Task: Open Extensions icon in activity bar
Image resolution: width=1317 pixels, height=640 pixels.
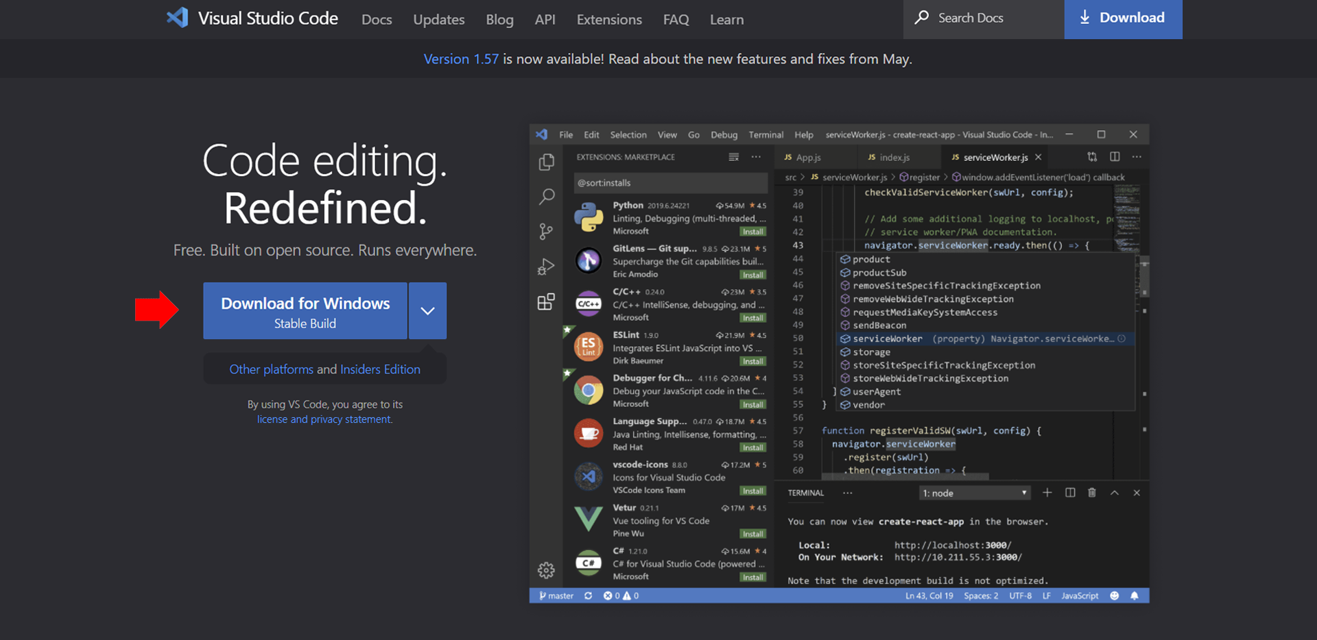Action: [546, 301]
